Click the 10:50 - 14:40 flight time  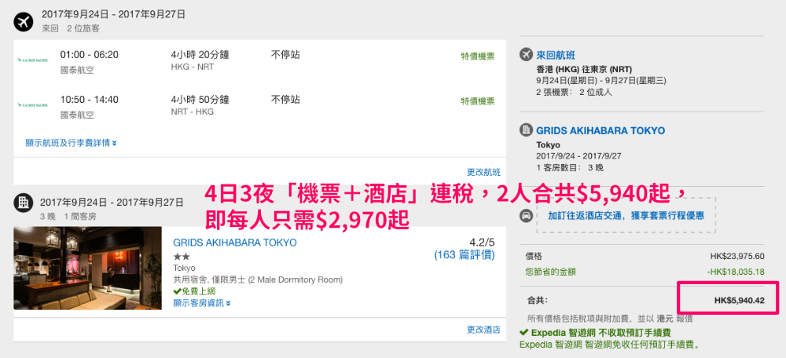pos(90,100)
